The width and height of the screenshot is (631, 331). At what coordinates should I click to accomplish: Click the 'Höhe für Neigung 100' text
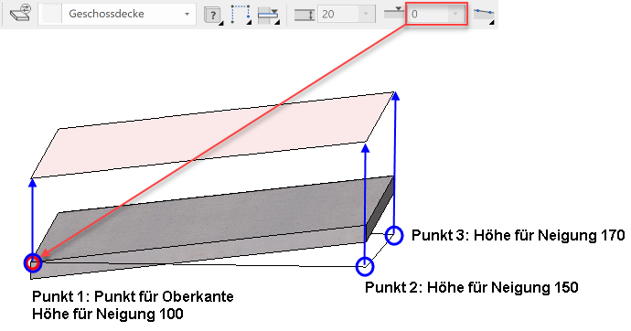point(107,314)
